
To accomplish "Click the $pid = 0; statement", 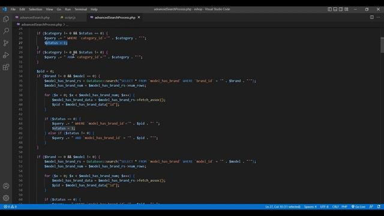I will 45,71.
